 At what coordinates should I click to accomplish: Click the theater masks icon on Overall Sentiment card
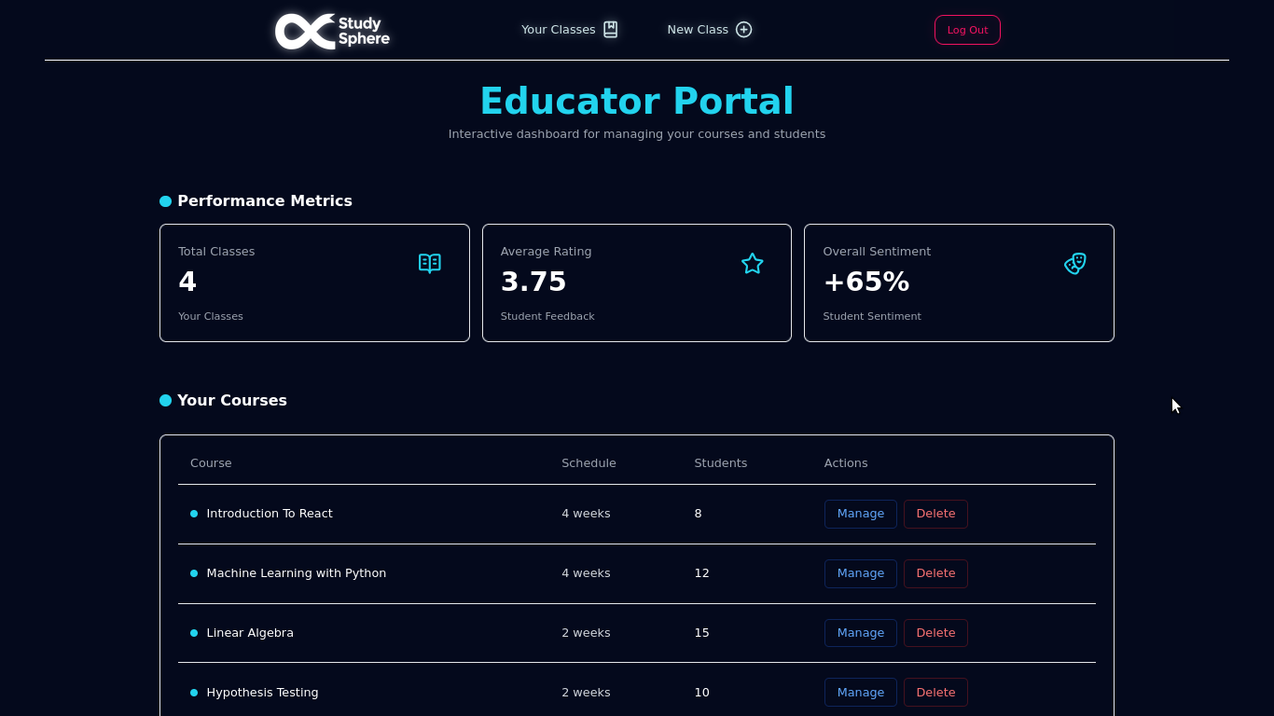pyautogui.click(x=1074, y=264)
